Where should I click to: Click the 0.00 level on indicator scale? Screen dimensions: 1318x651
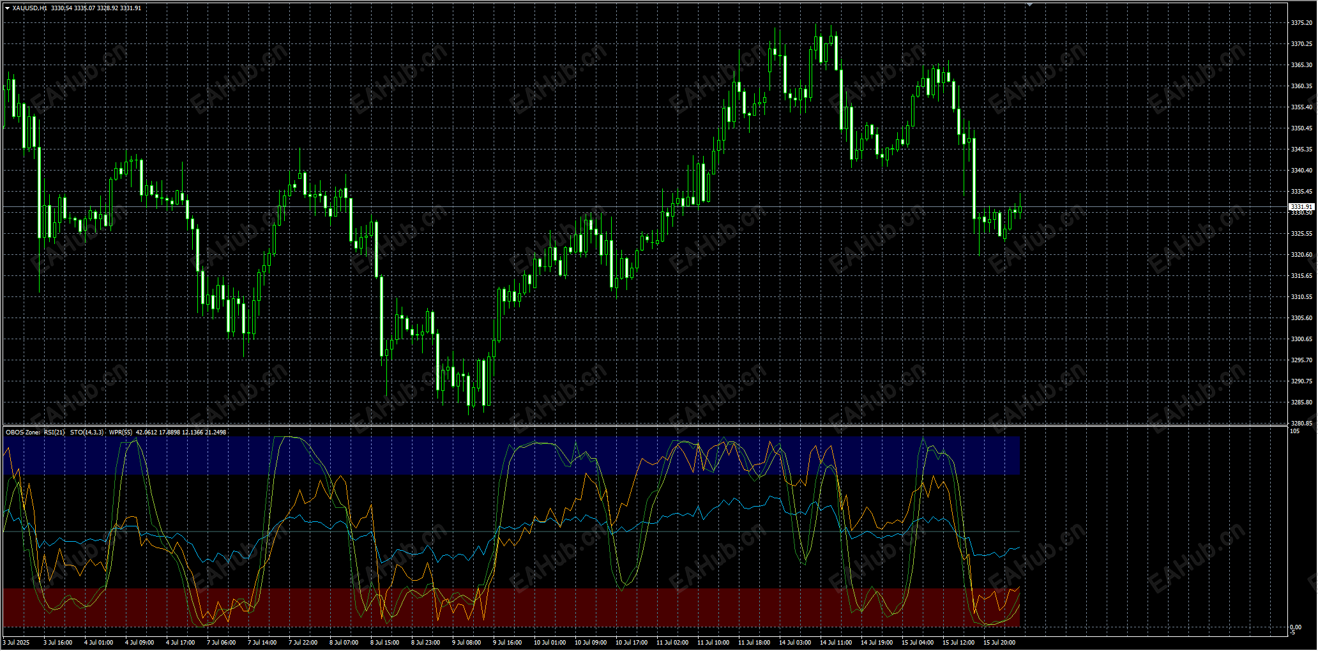(1296, 627)
